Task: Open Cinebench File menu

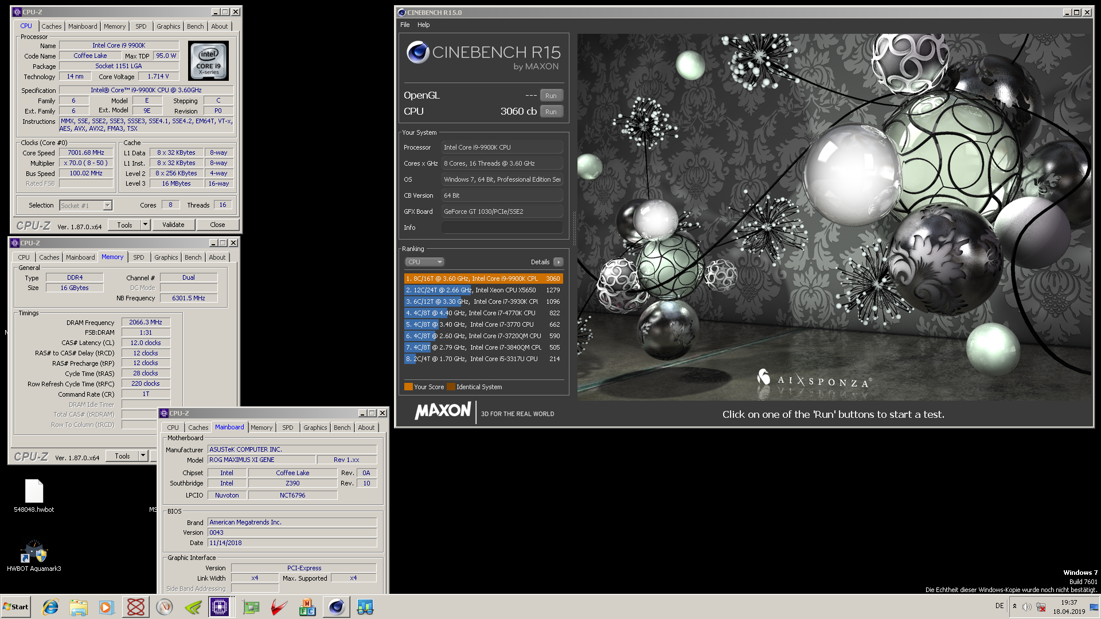Action: (x=405, y=25)
